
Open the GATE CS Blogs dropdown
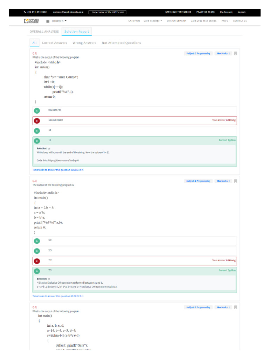pyautogui.click(x=153, y=21)
